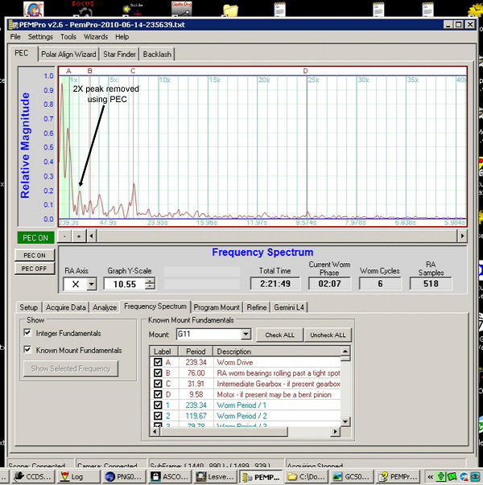Screen dimensions: 483x485
Task: Click the graph horizontal scrollbar track
Action: pyautogui.click(x=277, y=236)
